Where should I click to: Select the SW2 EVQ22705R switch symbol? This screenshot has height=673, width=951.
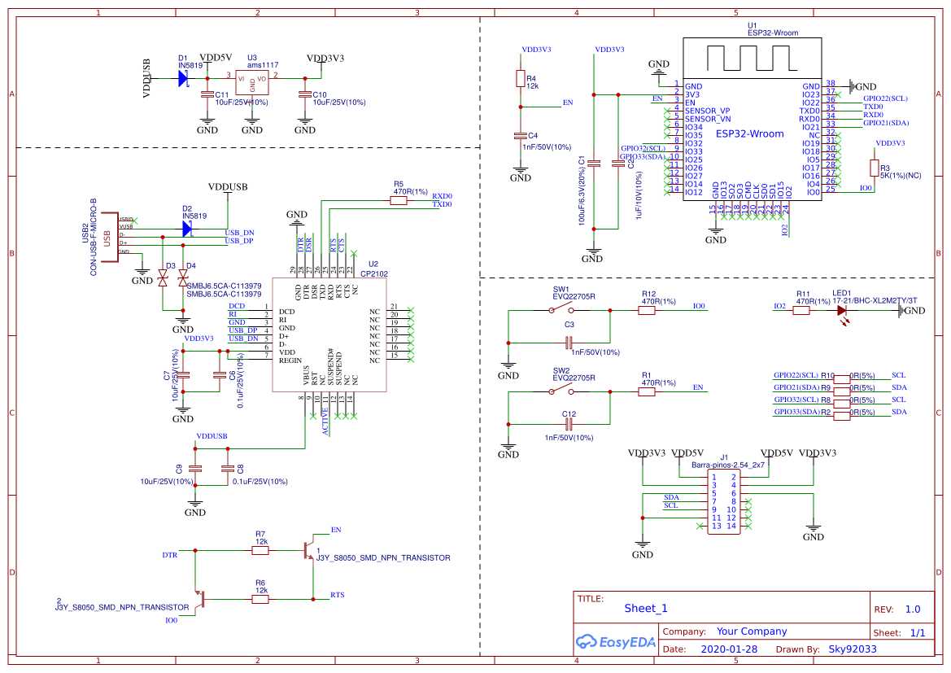561,391
